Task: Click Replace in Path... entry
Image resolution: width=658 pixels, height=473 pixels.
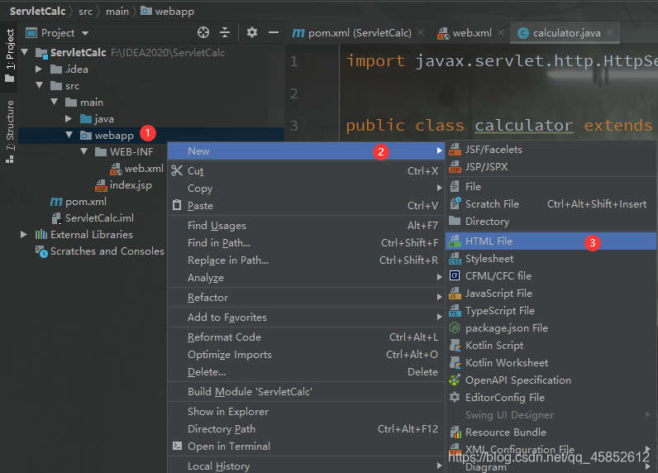Action: tap(306, 260)
